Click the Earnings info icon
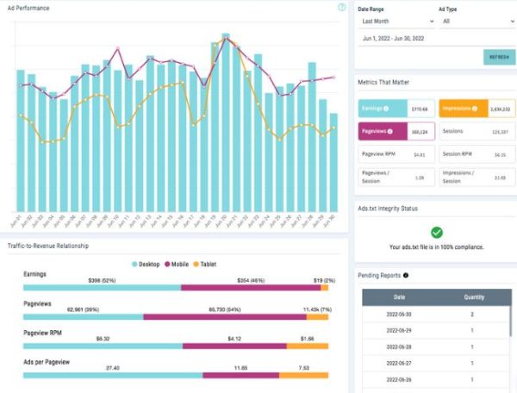This screenshot has height=393, width=517. pyautogui.click(x=386, y=109)
